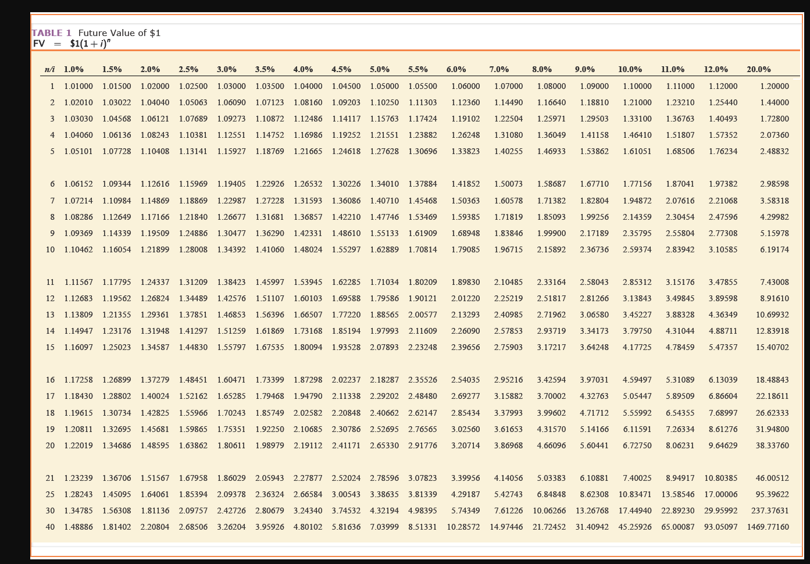Click the cell value 1.70243
The height and width of the screenshot is (564, 810).
pyautogui.click(x=231, y=413)
